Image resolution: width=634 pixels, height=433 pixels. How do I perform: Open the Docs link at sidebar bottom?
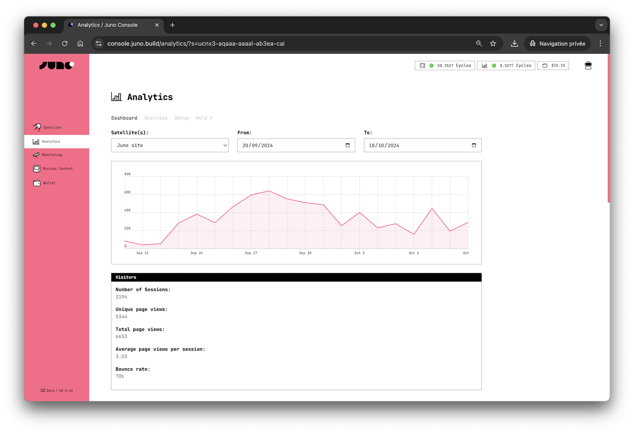[x=56, y=390]
